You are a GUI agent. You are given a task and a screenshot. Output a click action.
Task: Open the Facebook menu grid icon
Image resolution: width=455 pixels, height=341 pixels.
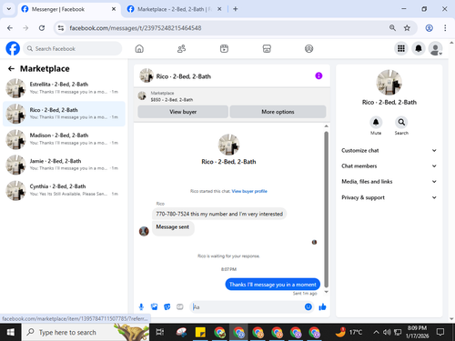pos(401,48)
